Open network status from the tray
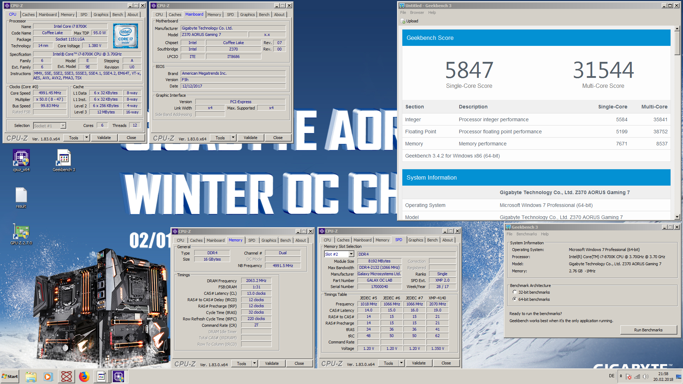This screenshot has width=683, height=384. (637, 377)
